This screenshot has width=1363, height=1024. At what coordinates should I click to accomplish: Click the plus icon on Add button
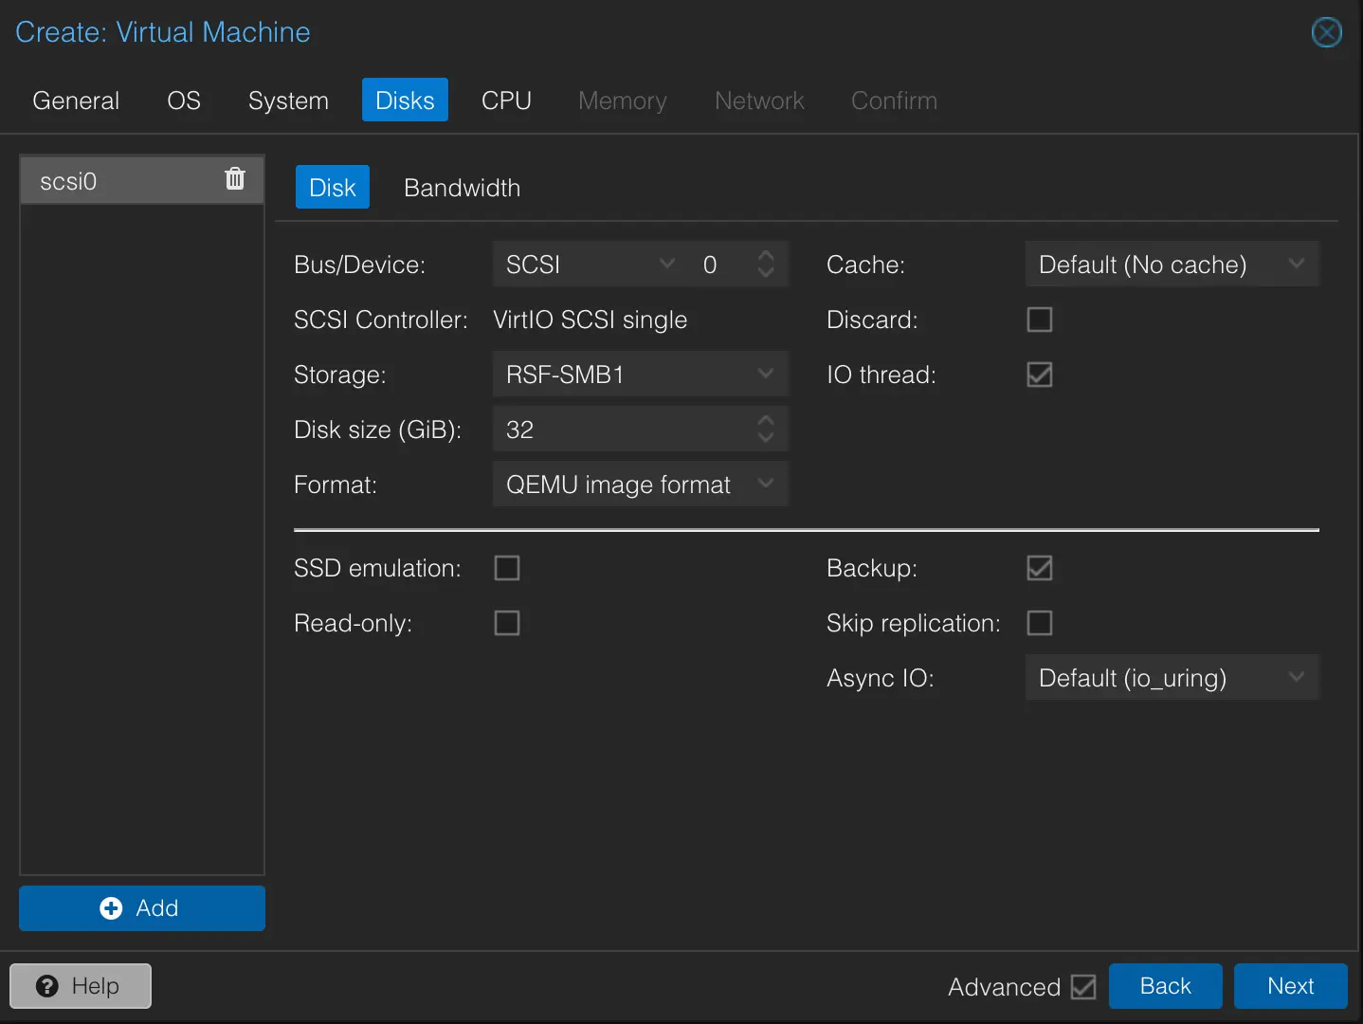tap(111, 907)
